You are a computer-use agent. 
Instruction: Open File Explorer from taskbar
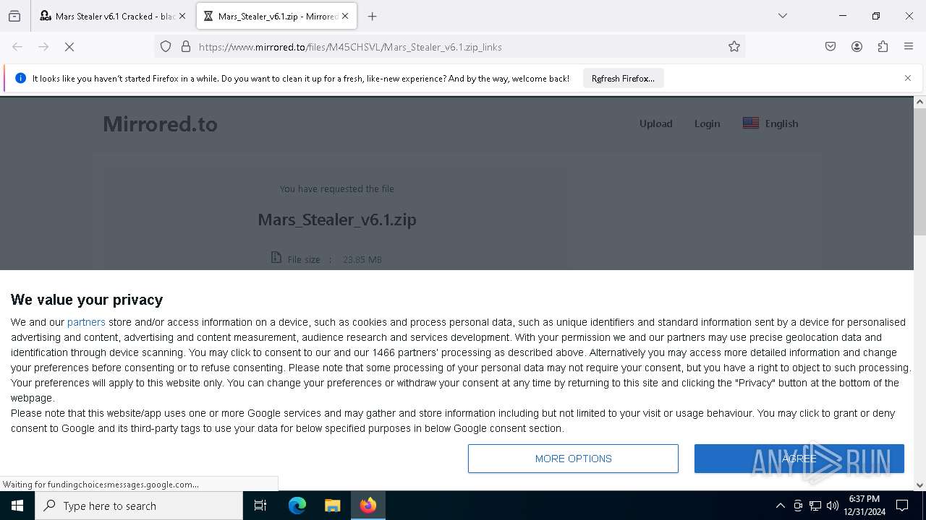click(x=332, y=506)
